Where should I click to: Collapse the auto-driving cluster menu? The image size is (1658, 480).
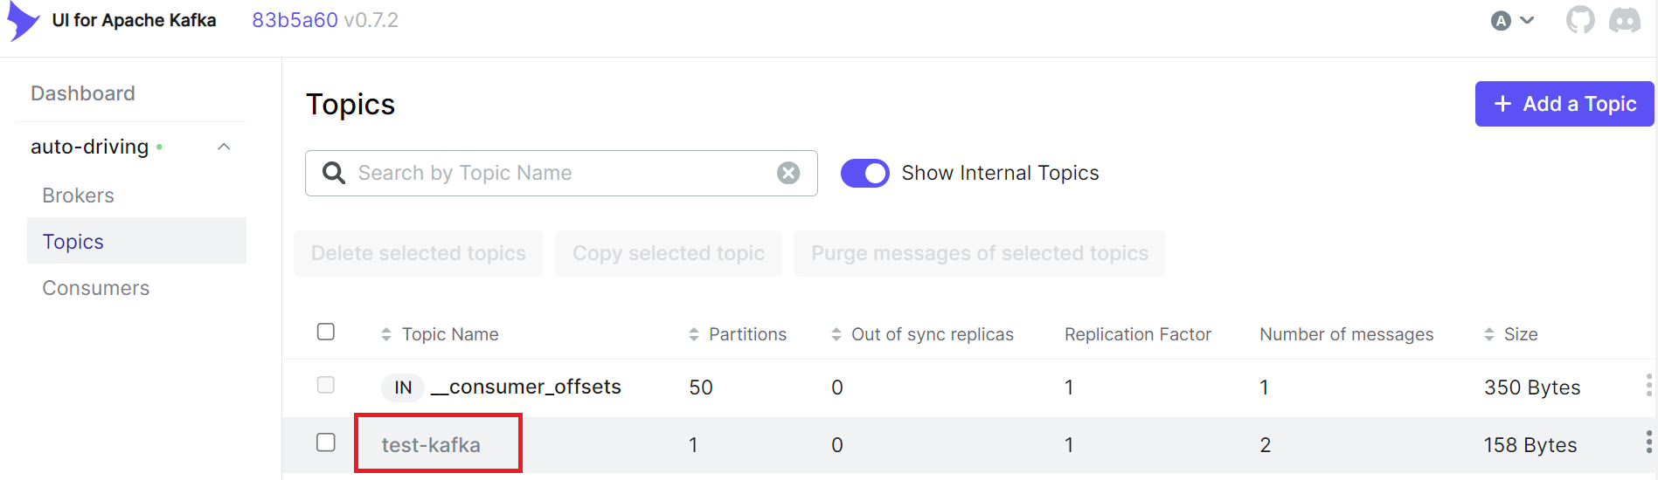[x=224, y=147]
